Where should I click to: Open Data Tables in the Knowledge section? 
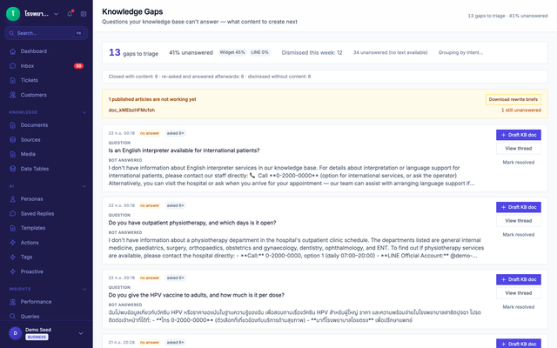pos(46,169)
